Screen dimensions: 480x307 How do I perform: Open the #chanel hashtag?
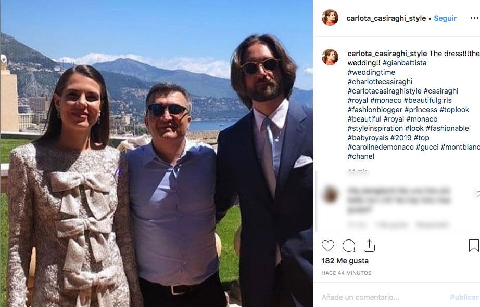click(360, 156)
